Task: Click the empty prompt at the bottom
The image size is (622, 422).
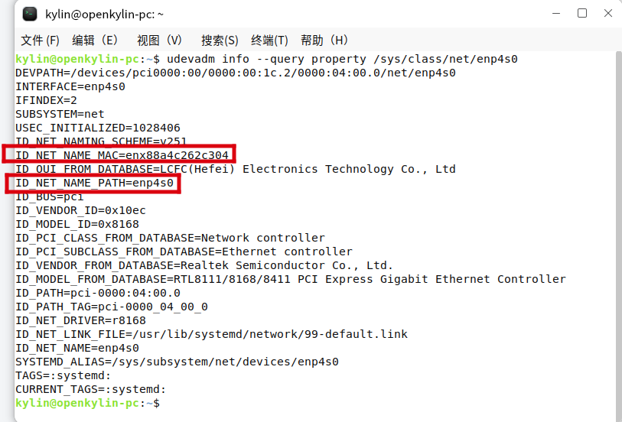Action: coord(88,403)
